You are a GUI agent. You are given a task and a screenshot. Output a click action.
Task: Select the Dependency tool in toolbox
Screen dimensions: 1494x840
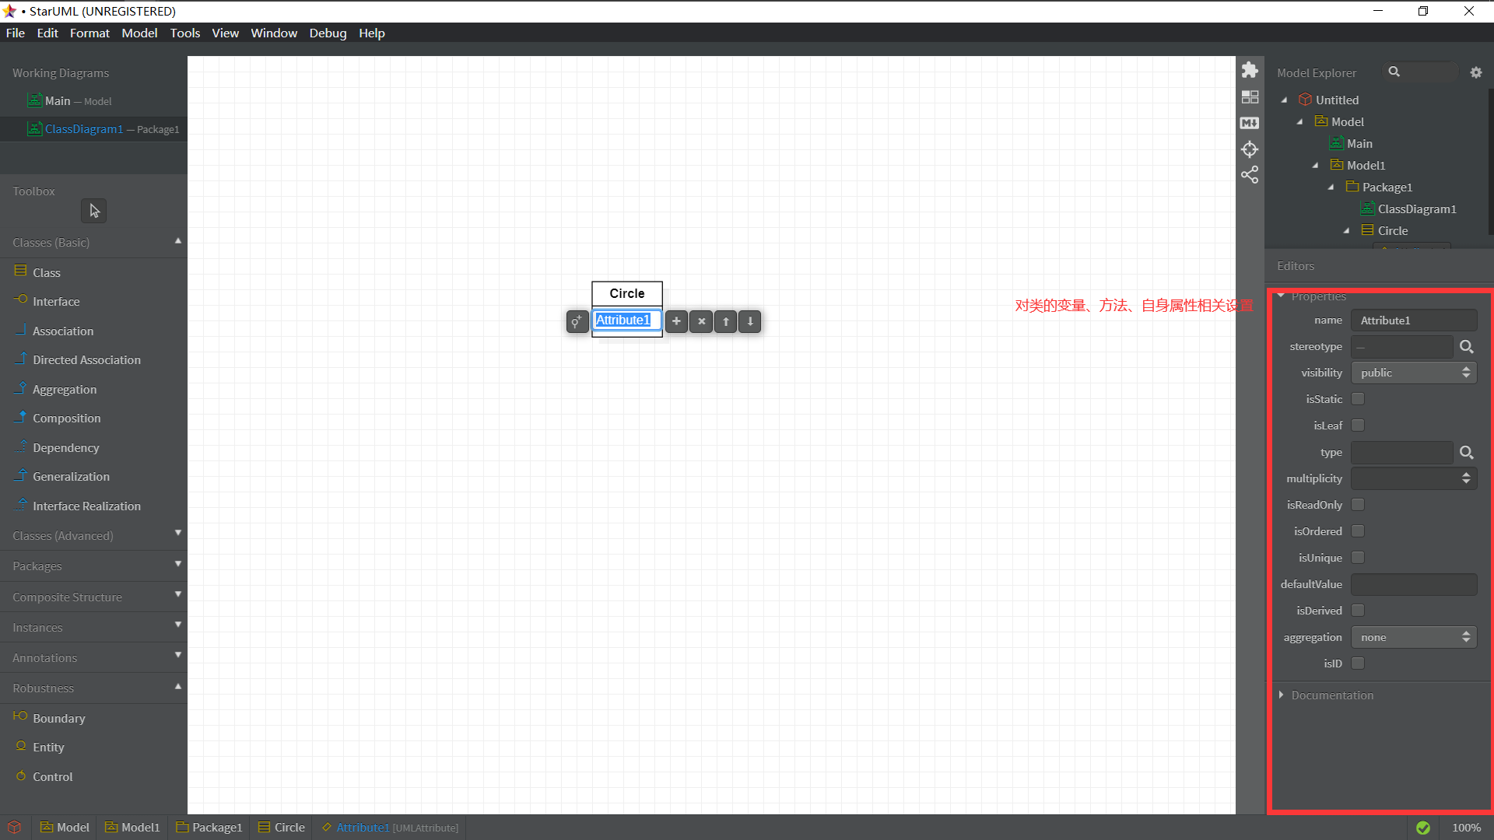pos(65,446)
